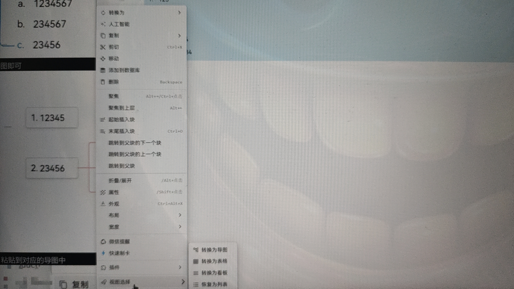Click the 转换为 convert icon
Image resolution: width=514 pixels, height=289 pixels.
(103, 13)
